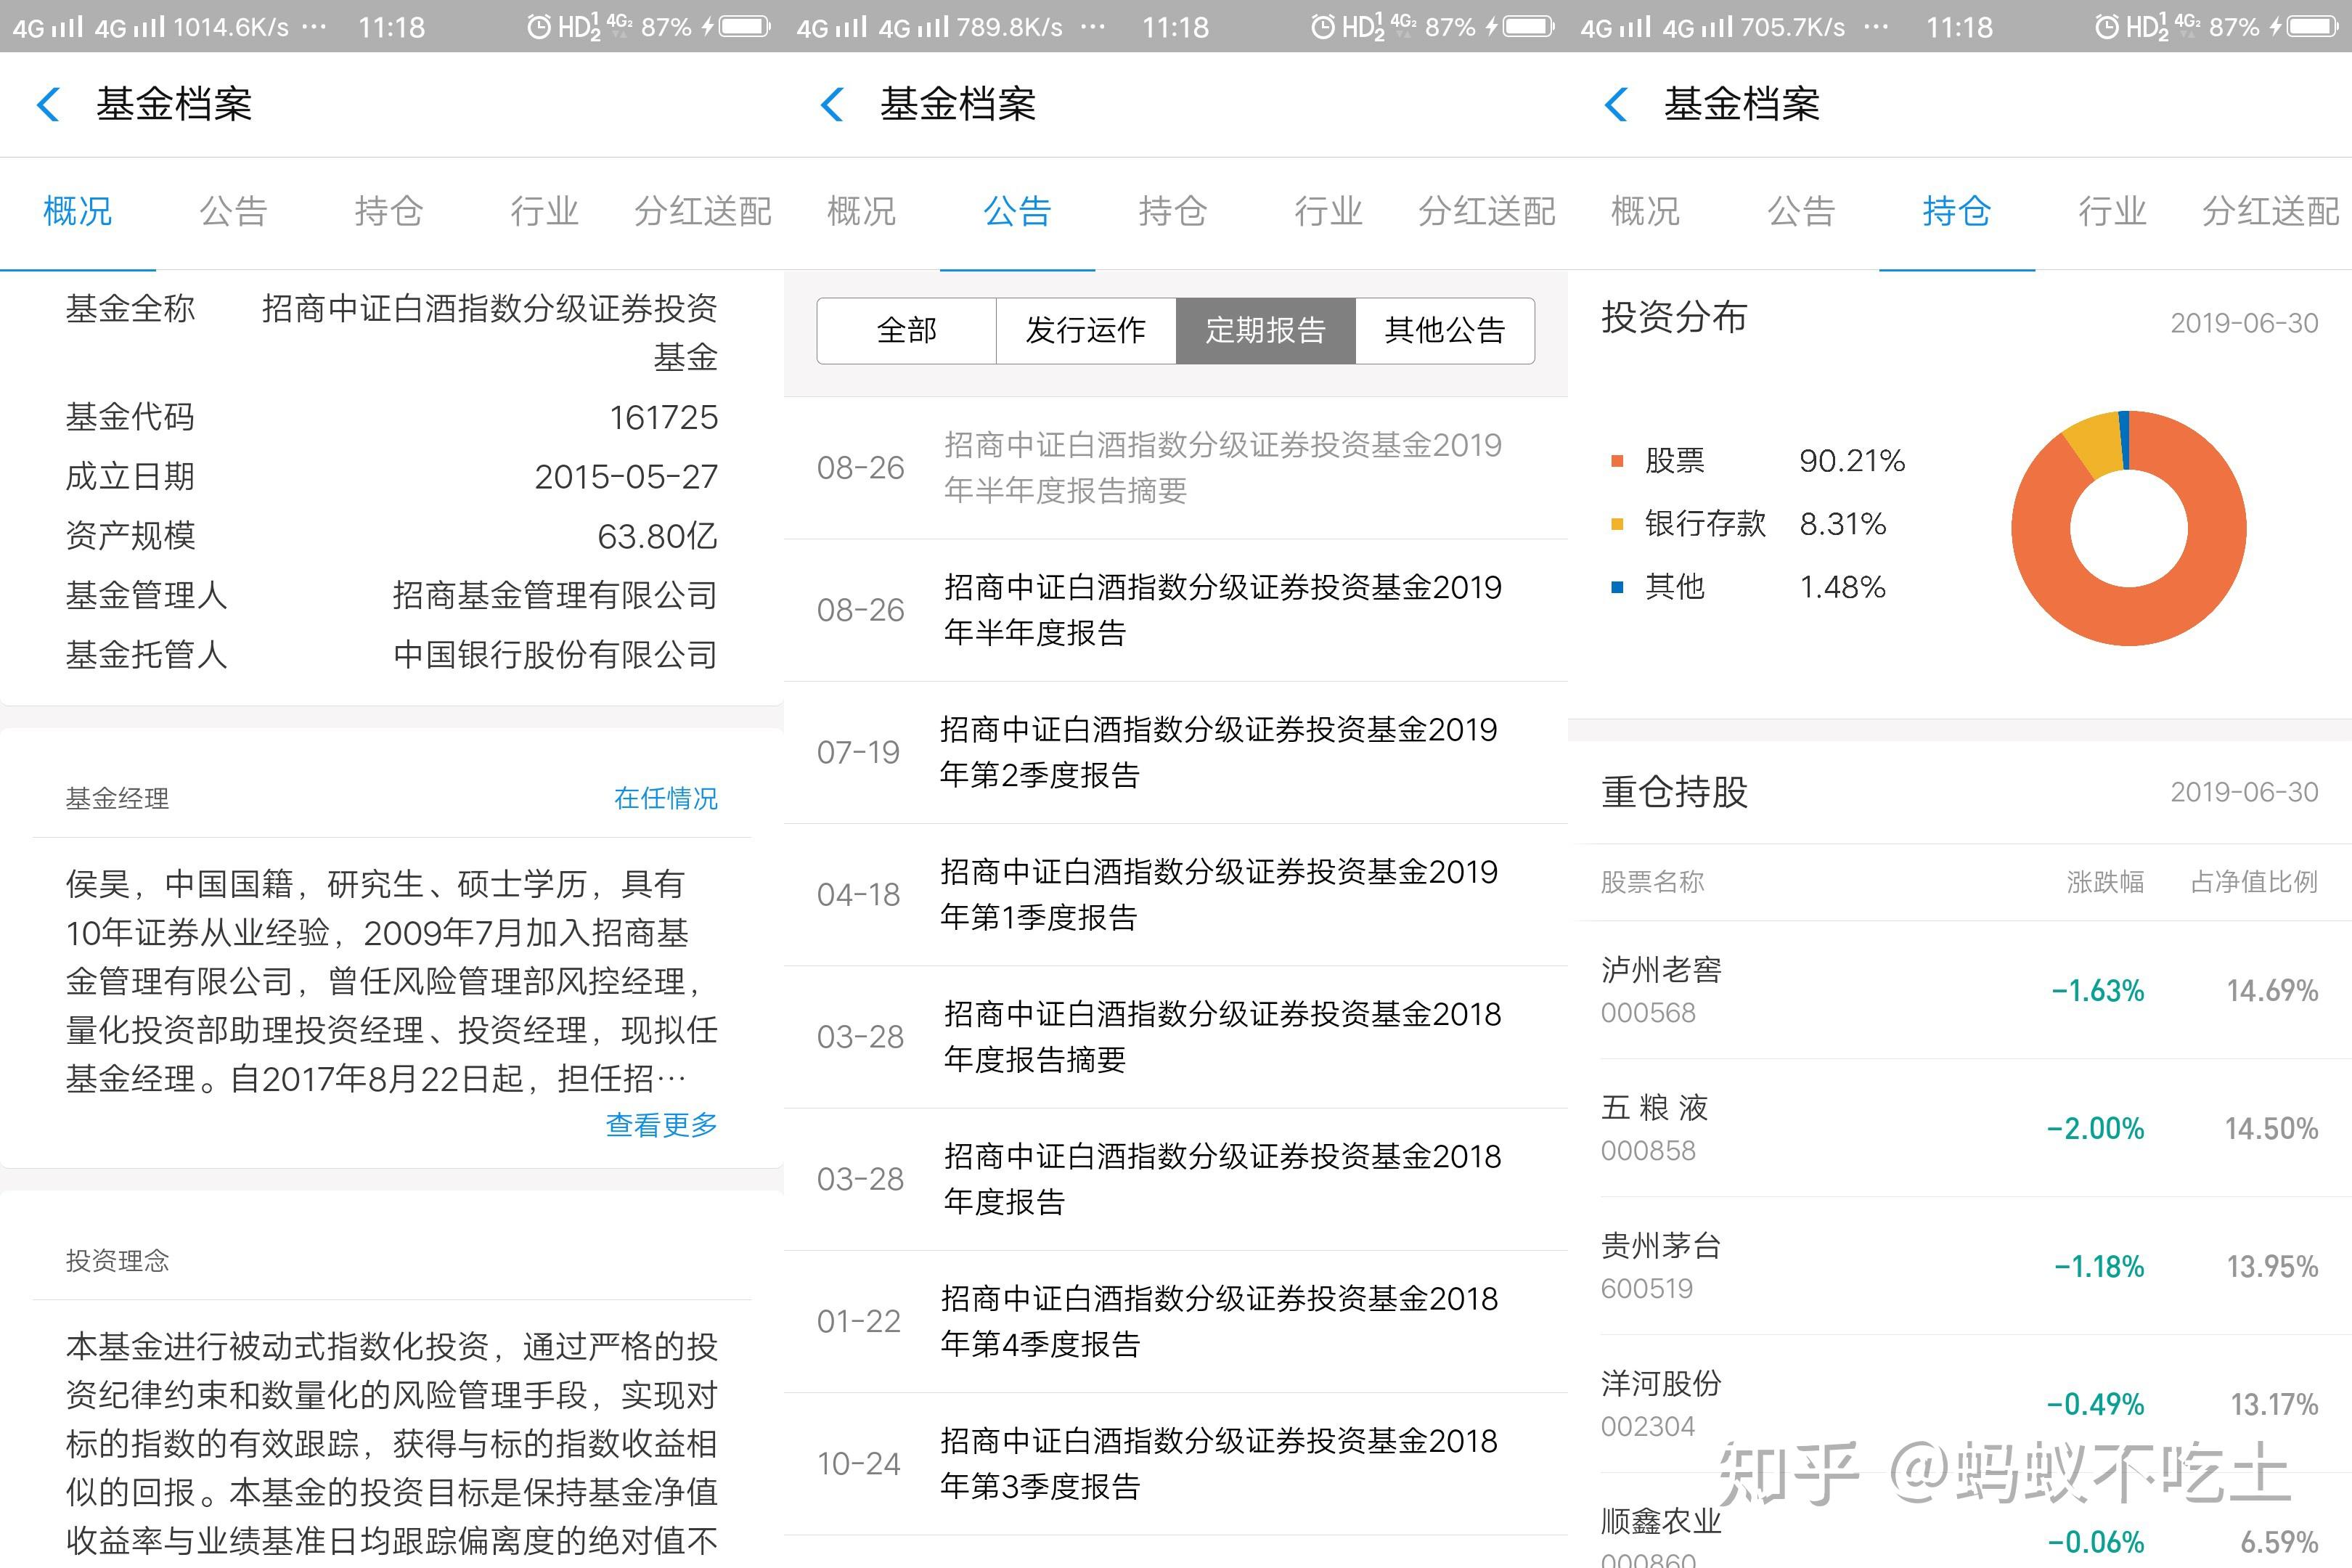Open the 07-19 2019年第2季度报告 announcement
This screenshot has width=2352, height=1568.
1176,753
